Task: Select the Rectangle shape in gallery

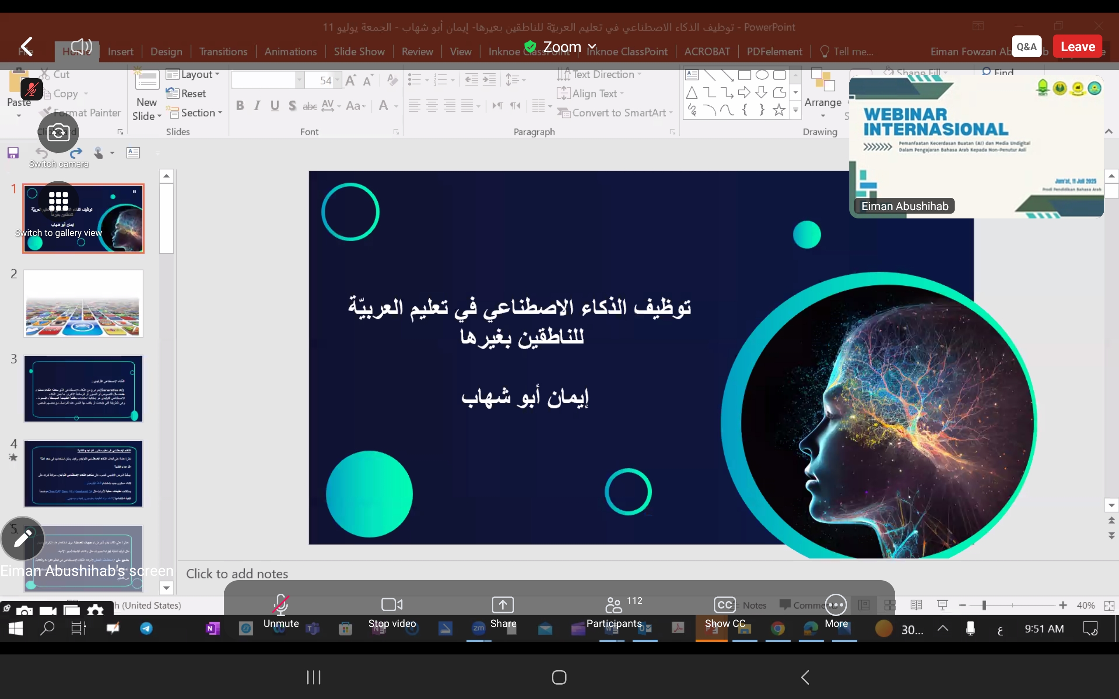Action: pyautogui.click(x=744, y=75)
